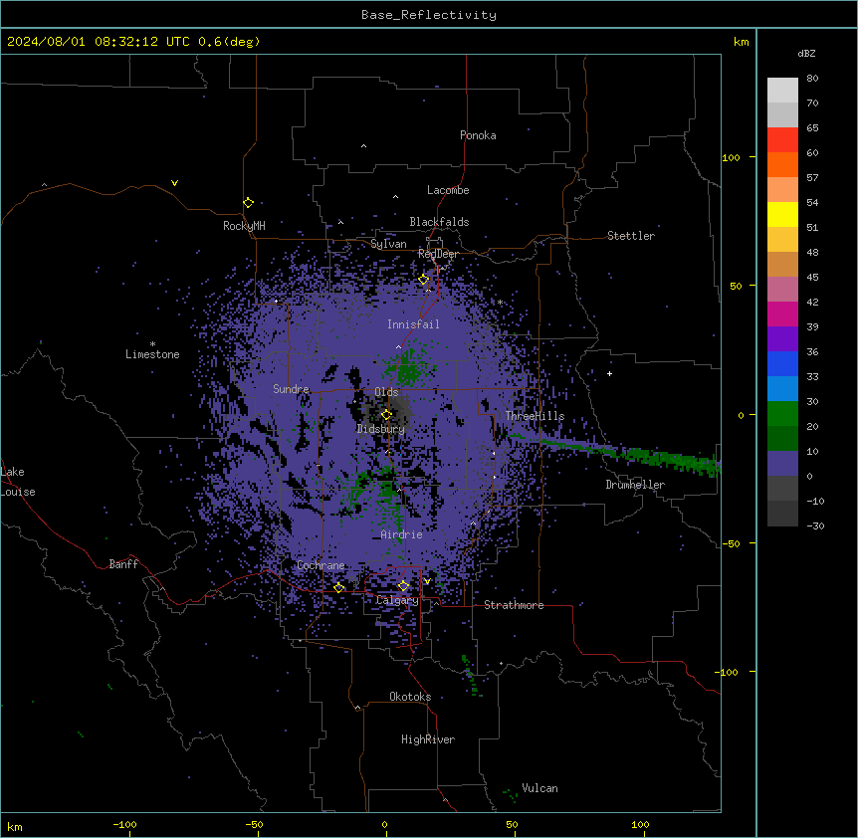Screen dimensions: 858x838
Task: Click the yellow diamond marker south of RedDeer
Action: coord(424,280)
